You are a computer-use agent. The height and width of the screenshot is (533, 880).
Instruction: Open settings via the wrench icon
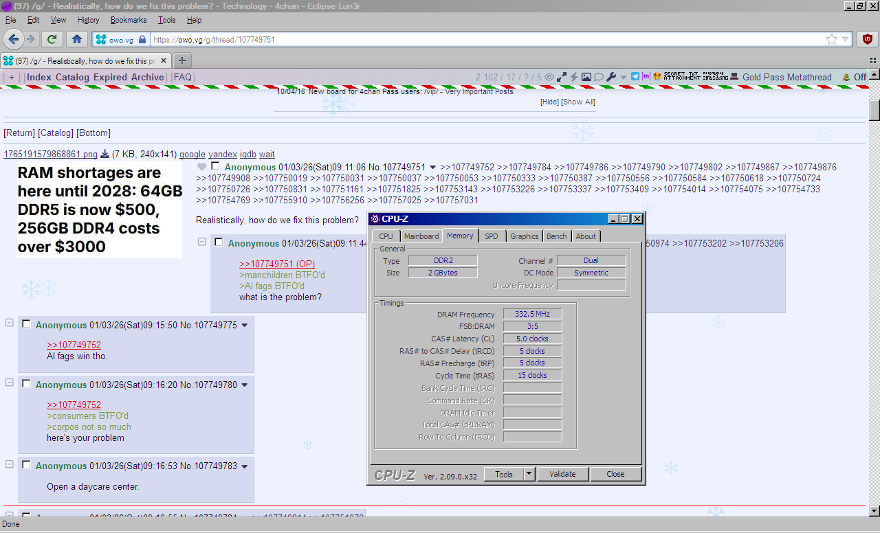611,77
